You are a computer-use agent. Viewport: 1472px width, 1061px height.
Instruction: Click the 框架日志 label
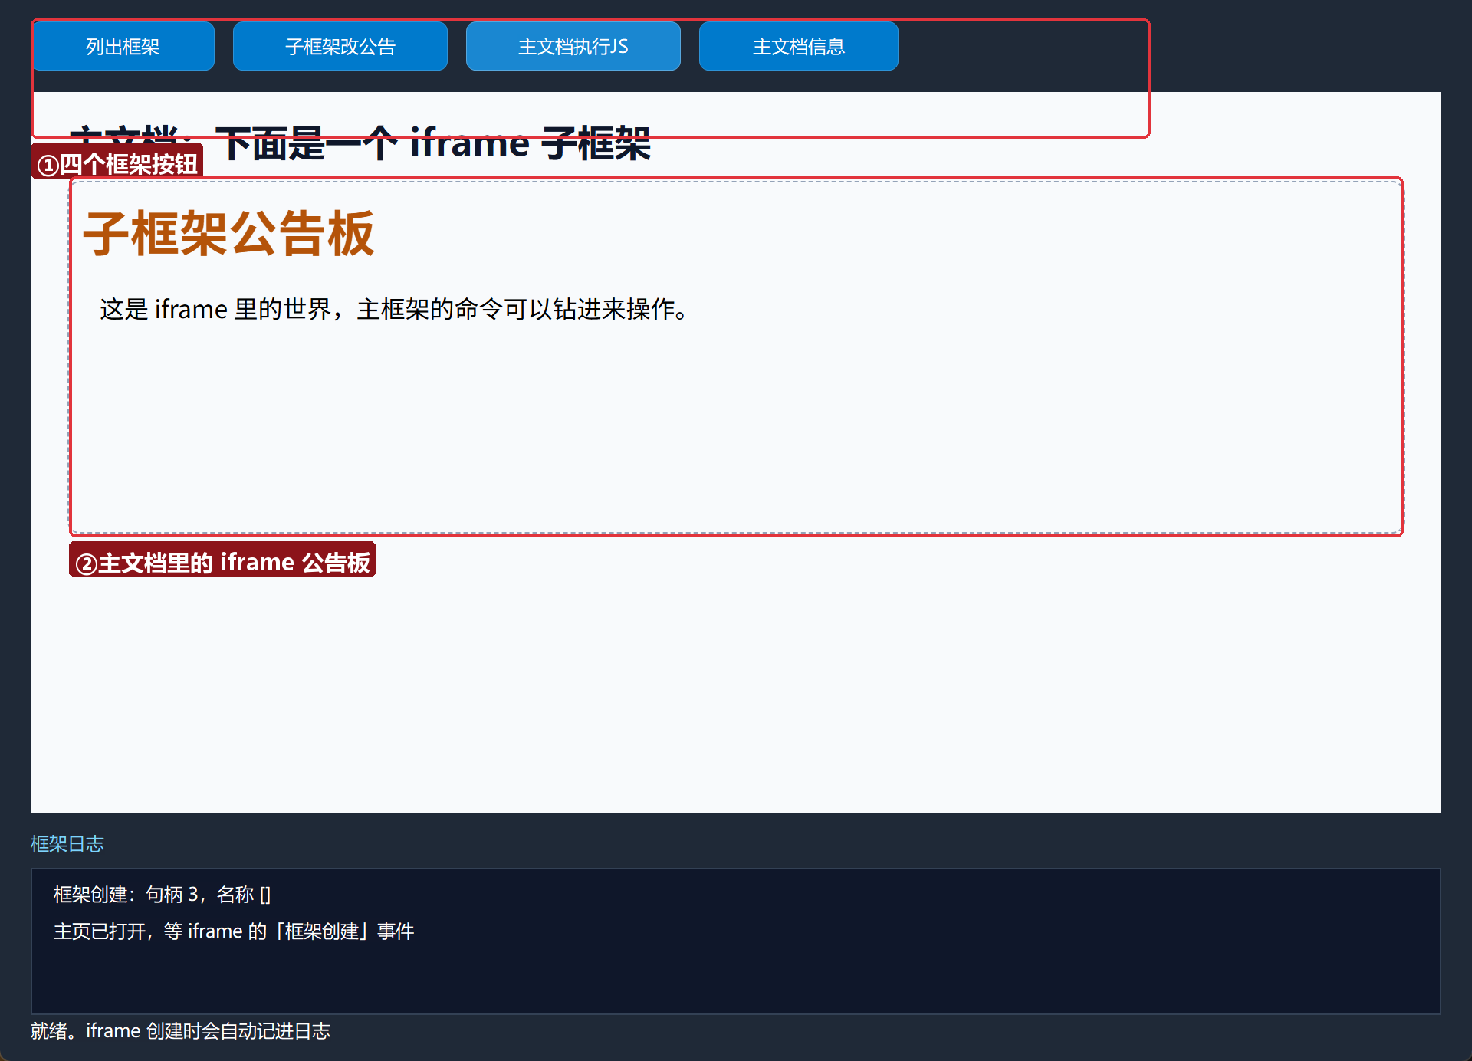67,844
